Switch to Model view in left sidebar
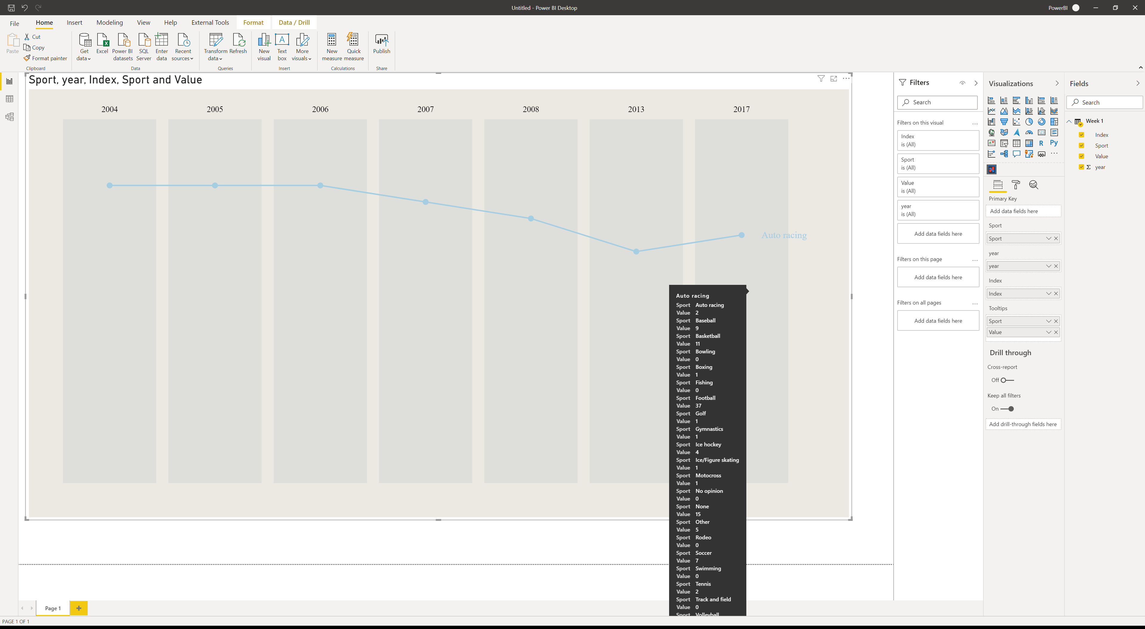 tap(9, 117)
